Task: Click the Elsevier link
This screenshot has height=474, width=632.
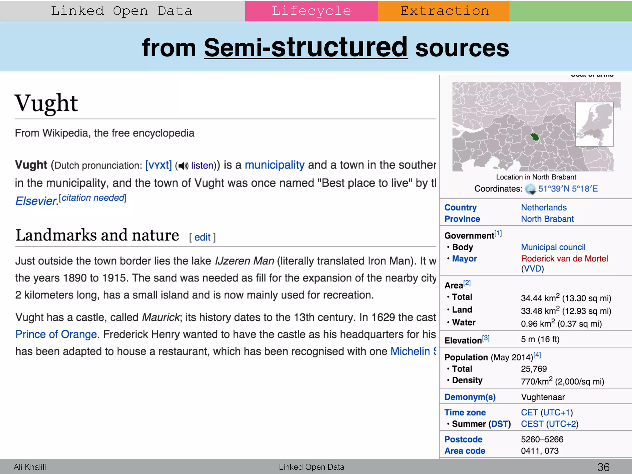Action: pos(36,201)
